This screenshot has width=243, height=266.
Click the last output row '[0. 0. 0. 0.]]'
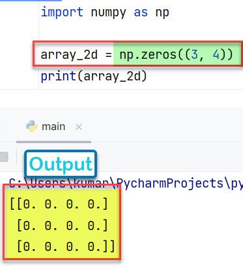pyautogui.click(x=66, y=246)
